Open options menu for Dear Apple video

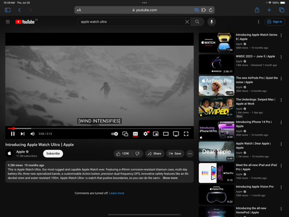coord(281,144)
